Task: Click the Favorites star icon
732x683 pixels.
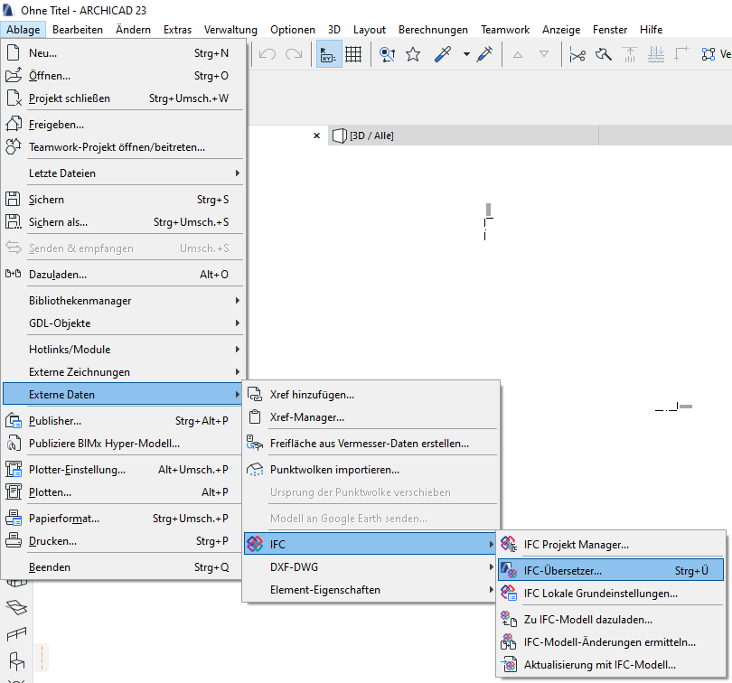Action: pyautogui.click(x=413, y=54)
